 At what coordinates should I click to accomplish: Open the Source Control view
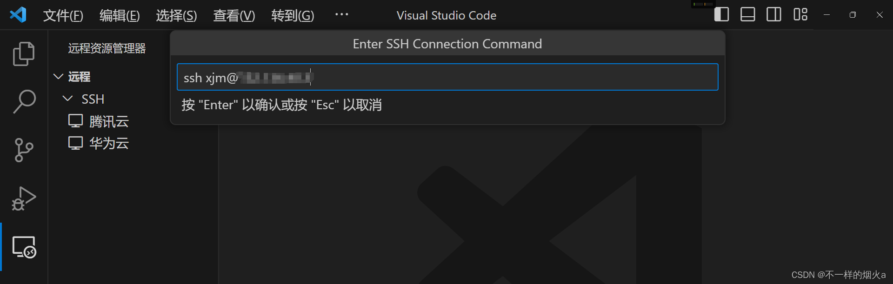[x=24, y=150]
